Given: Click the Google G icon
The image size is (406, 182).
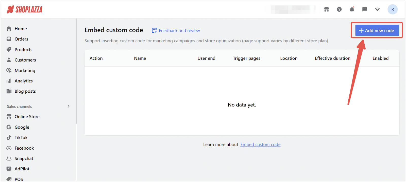Looking at the screenshot, I should 9,127.
